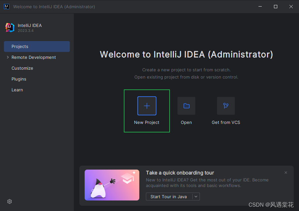Click the onboarding tour illustration thumbnail
Image resolution: width=299 pixels, height=211 pixels.
pyautogui.click(x=112, y=185)
